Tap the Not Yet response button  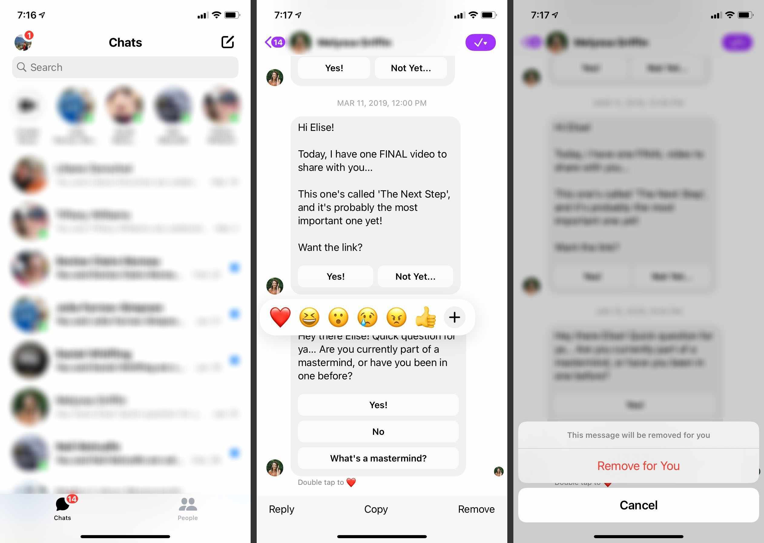click(414, 276)
